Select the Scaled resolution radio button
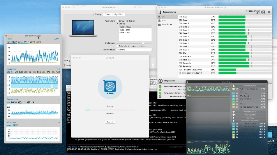The image size is (277, 155). pos(117,23)
